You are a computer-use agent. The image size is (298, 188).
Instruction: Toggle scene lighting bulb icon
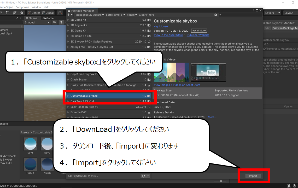coord(61,22)
